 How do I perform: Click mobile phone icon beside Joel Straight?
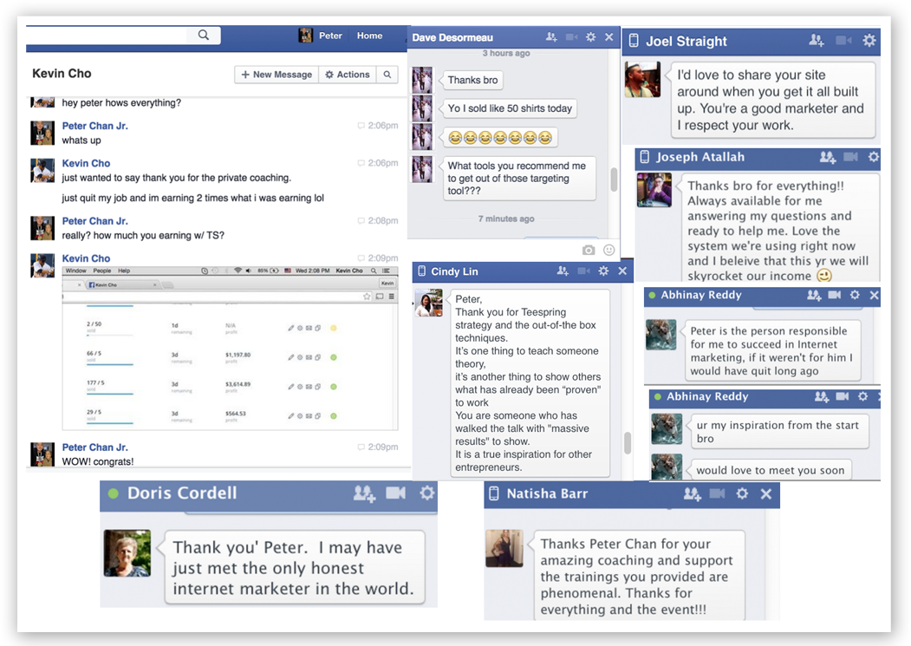point(634,41)
